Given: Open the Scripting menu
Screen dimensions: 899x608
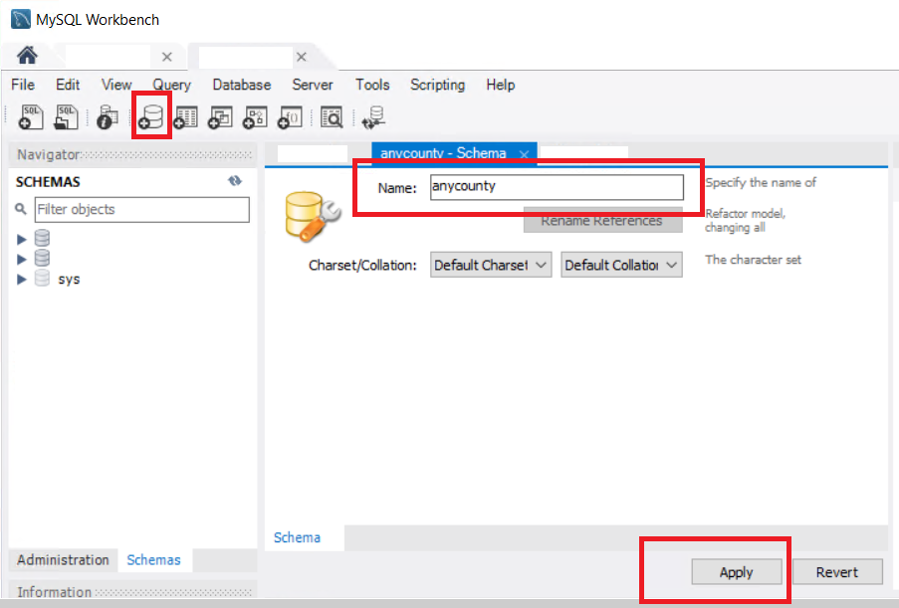Looking at the screenshot, I should (x=437, y=85).
